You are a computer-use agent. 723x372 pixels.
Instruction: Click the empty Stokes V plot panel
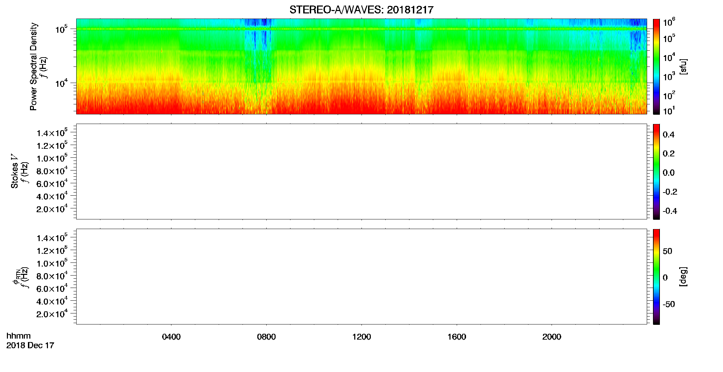(x=361, y=172)
